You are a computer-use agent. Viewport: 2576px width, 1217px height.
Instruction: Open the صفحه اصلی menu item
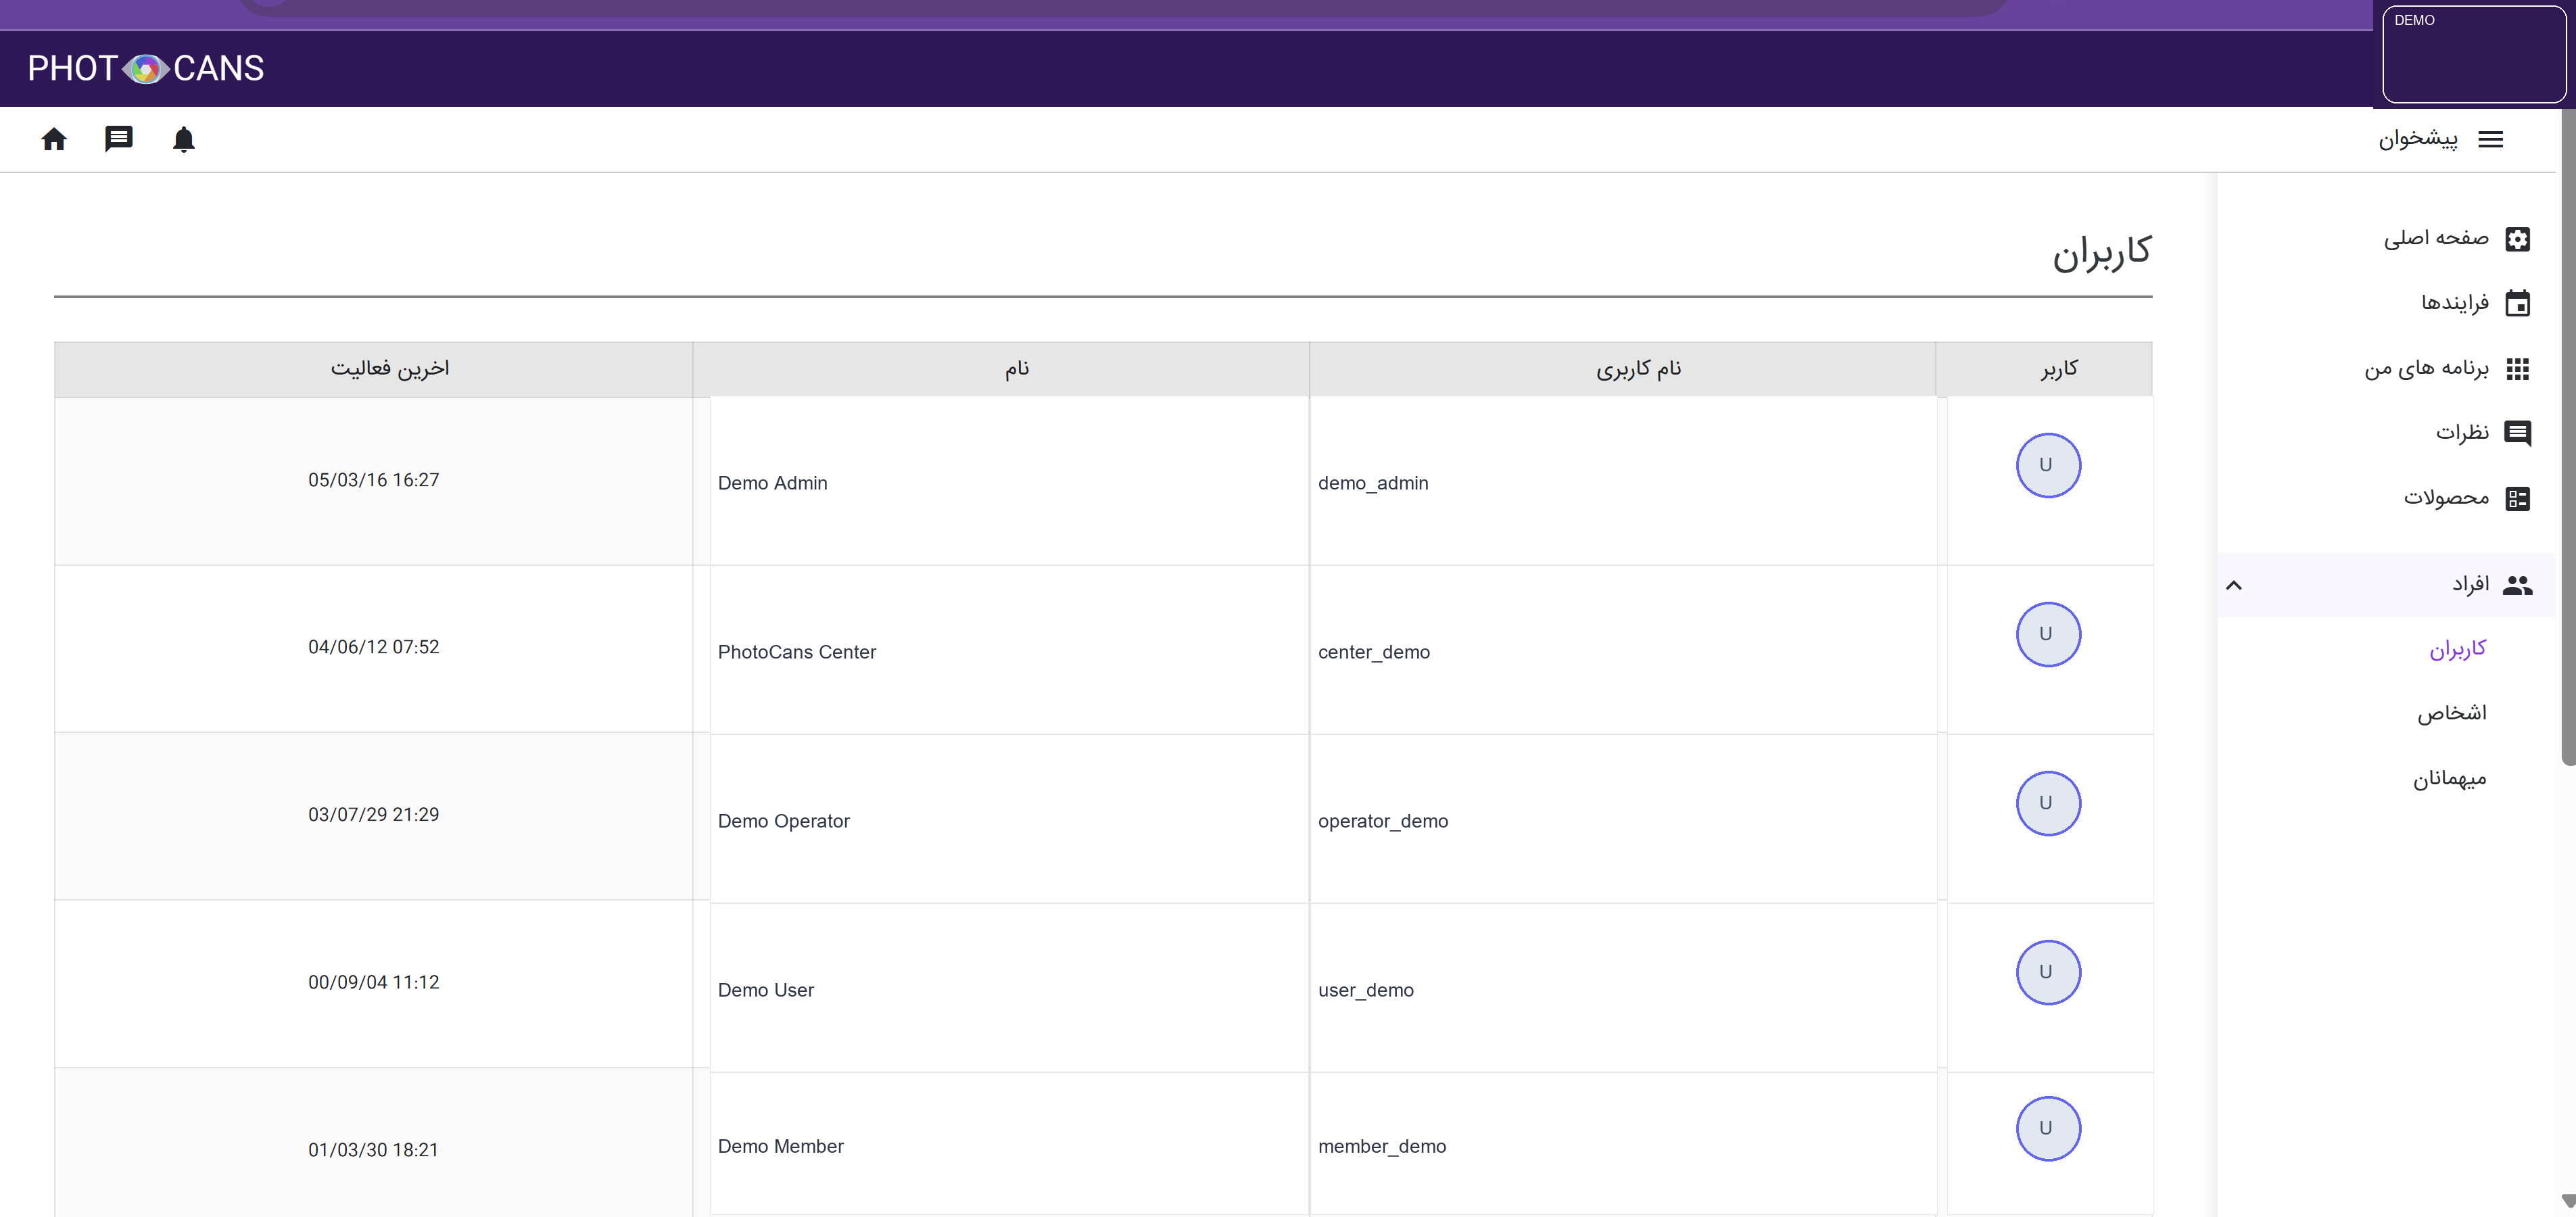point(2436,238)
